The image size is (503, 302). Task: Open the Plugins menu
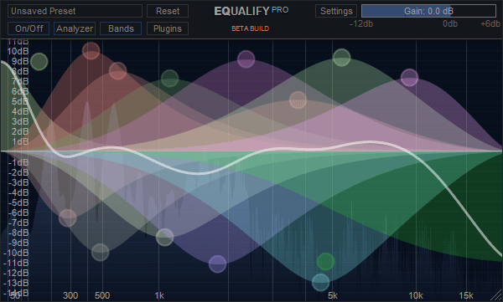click(168, 28)
